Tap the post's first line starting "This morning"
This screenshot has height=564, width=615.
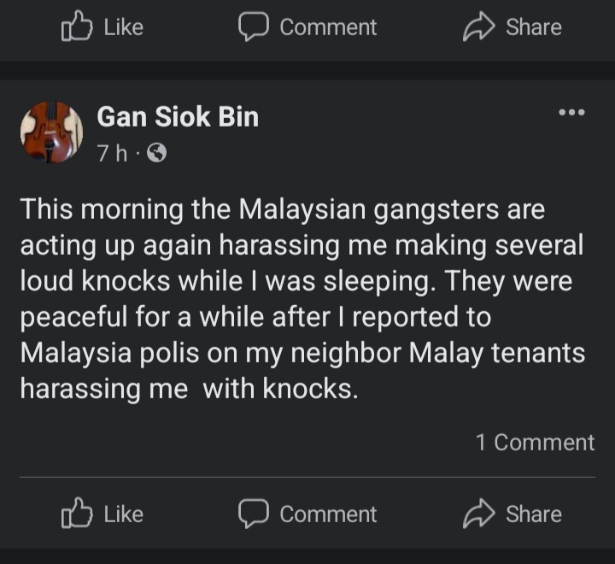point(282,209)
